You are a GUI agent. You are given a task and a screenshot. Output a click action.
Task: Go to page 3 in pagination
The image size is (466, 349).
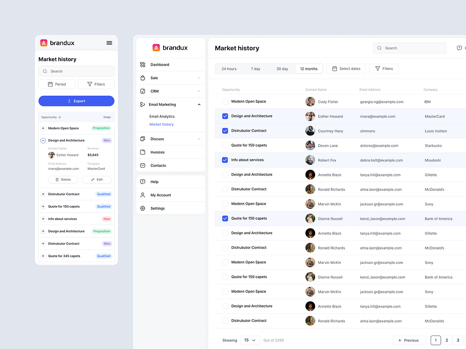(x=458, y=340)
